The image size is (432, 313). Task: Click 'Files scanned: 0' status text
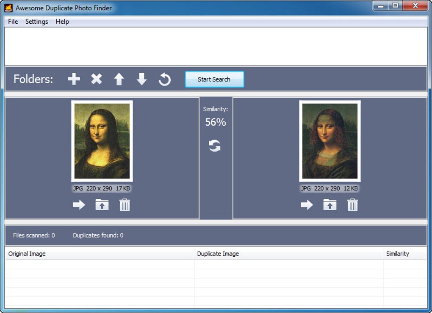pos(34,236)
